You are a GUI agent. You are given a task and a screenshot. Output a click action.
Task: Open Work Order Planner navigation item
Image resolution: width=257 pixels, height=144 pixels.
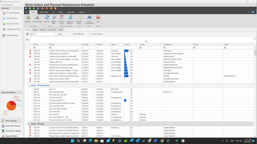[11, 126]
